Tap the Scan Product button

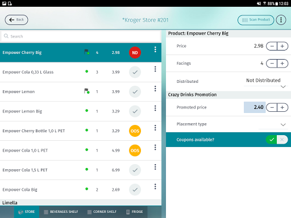click(x=256, y=20)
